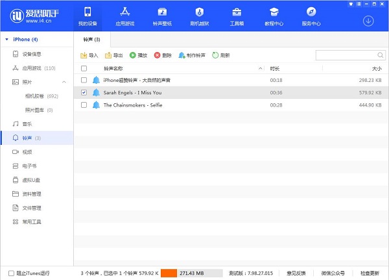This screenshot has width=389, height=280.
Task: Check The Chainsmokers - Selfie ringtone checkbox
Action: click(84, 105)
